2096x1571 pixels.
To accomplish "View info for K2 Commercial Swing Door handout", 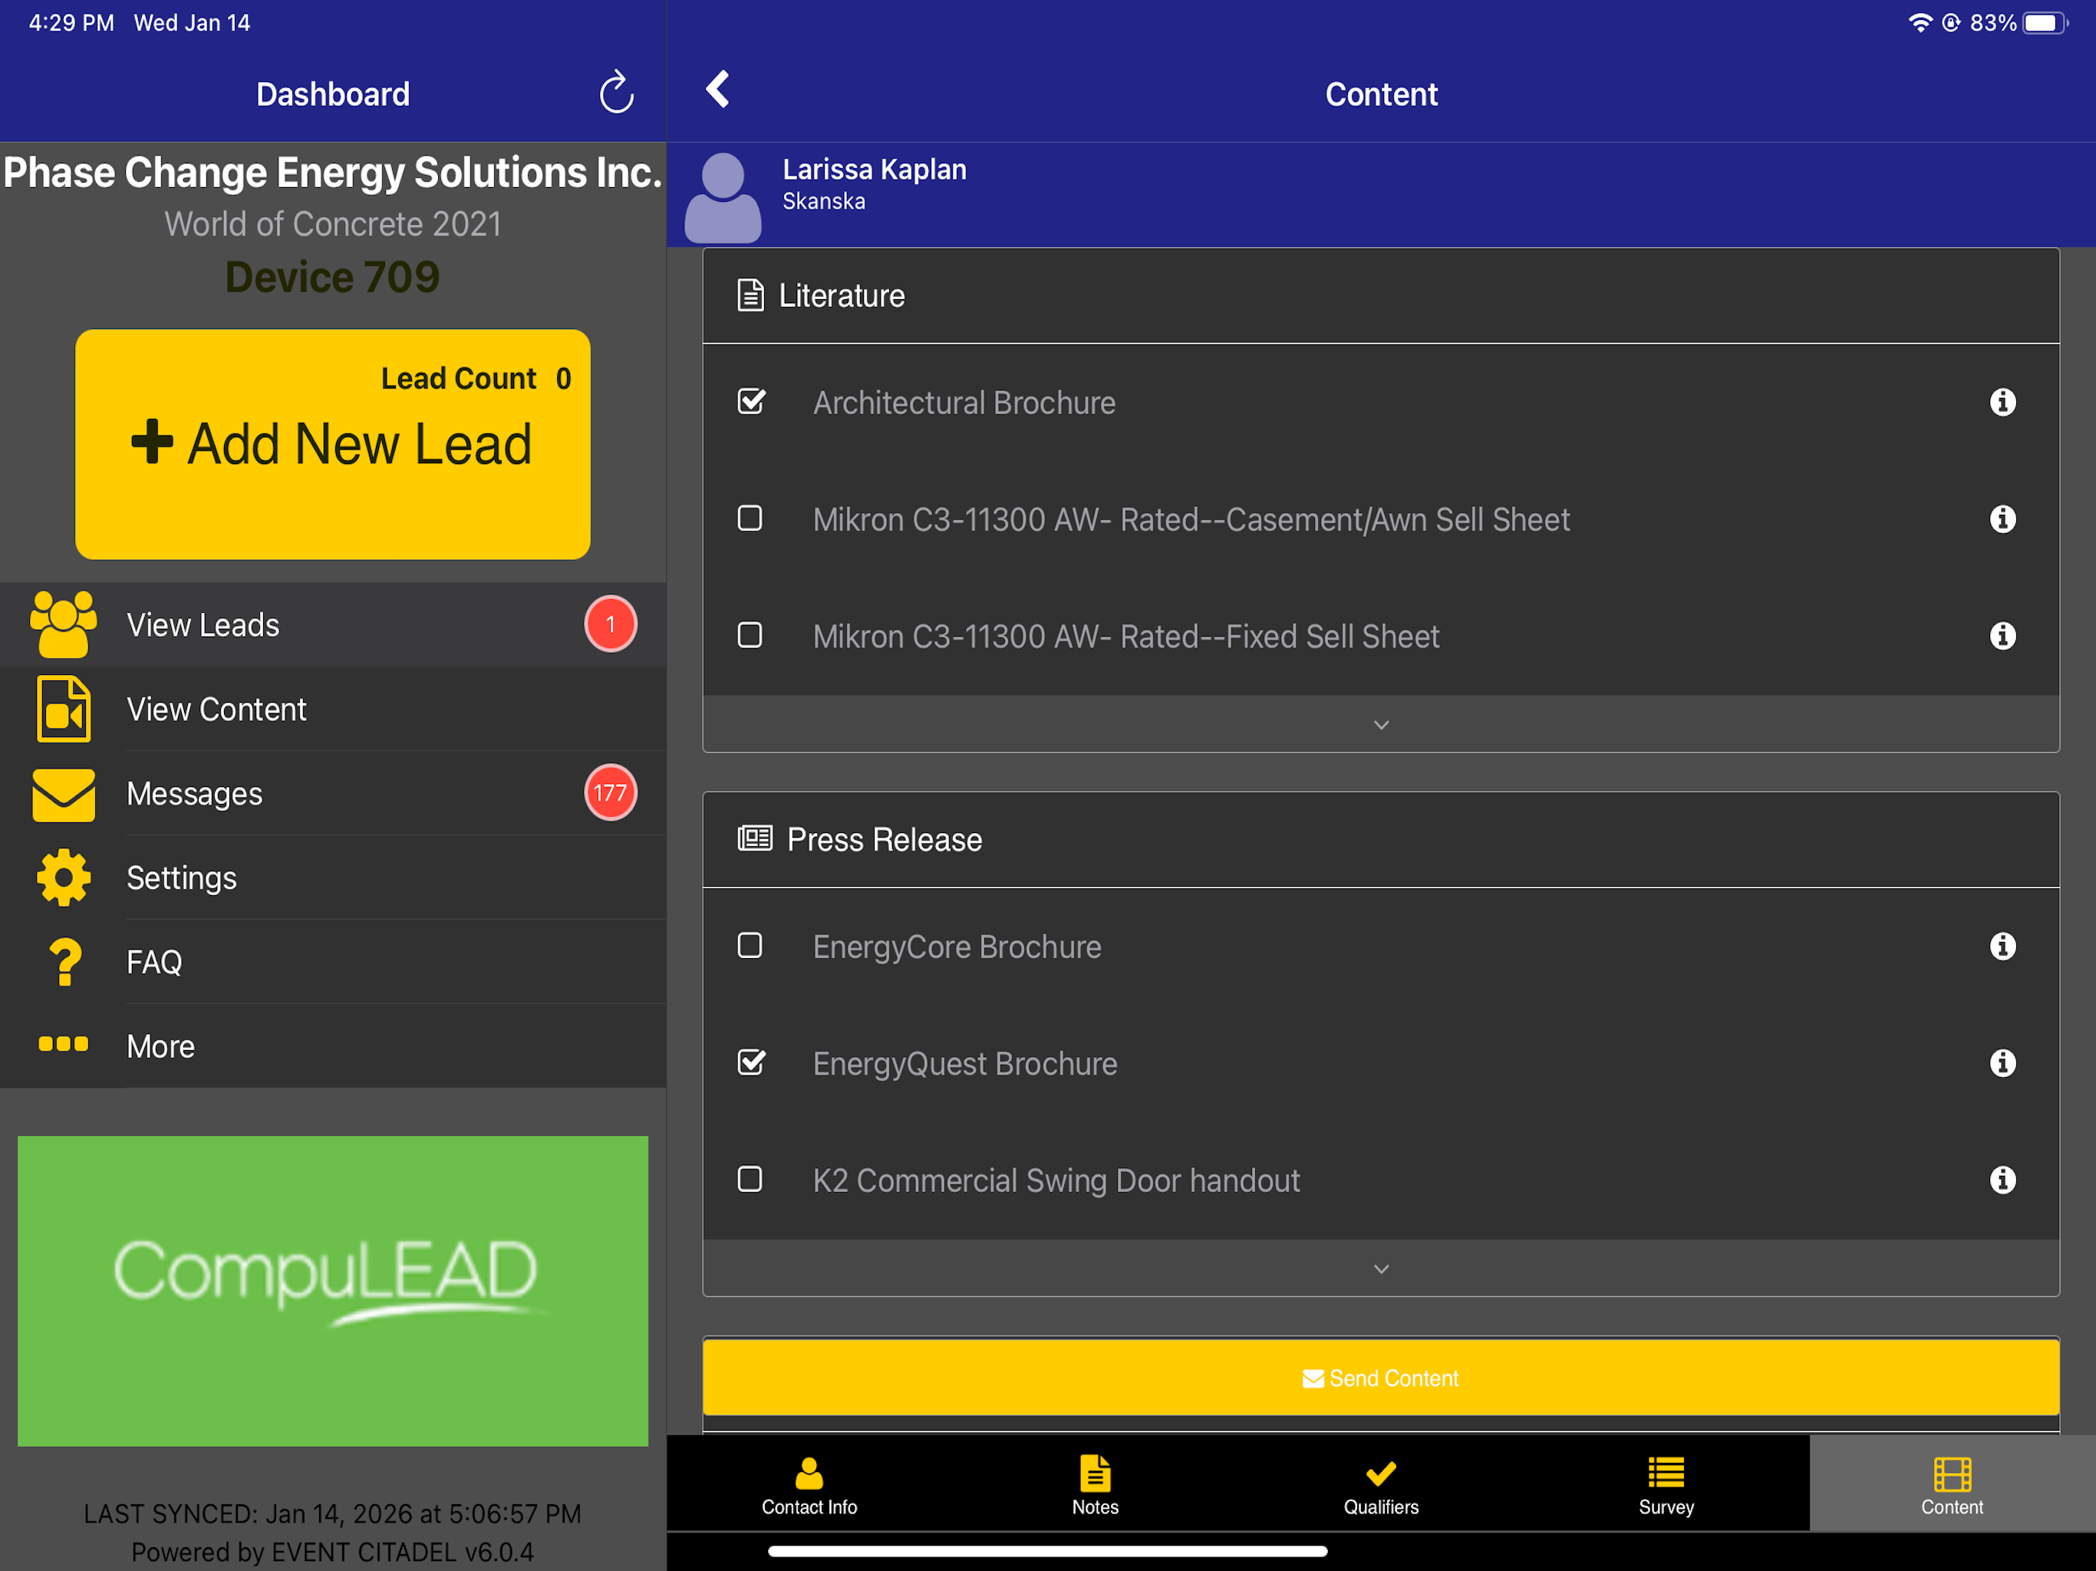I will point(2002,1180).
